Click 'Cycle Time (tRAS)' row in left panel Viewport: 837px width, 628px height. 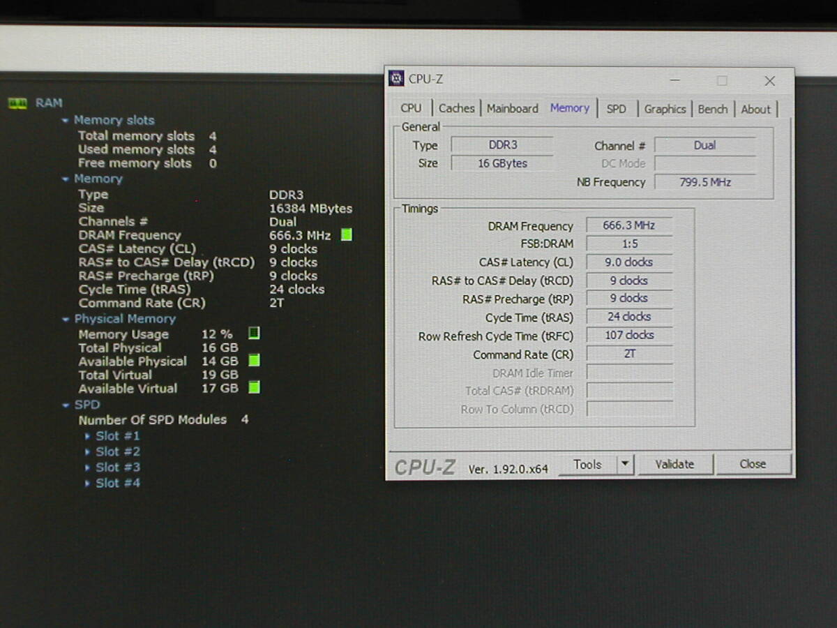(202, 290)
